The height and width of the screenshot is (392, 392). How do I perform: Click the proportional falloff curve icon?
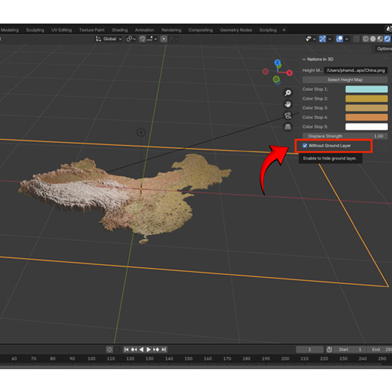[172, 39]
